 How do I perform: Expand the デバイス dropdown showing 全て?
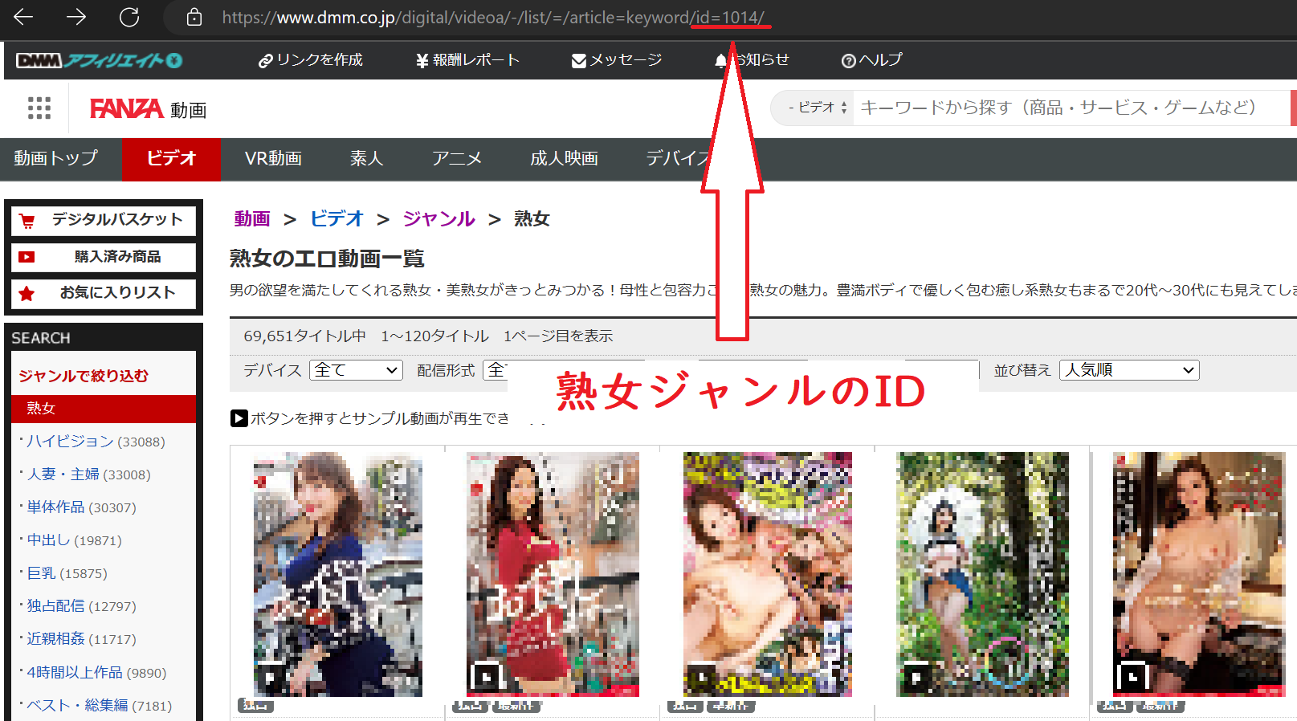point(356,370)
